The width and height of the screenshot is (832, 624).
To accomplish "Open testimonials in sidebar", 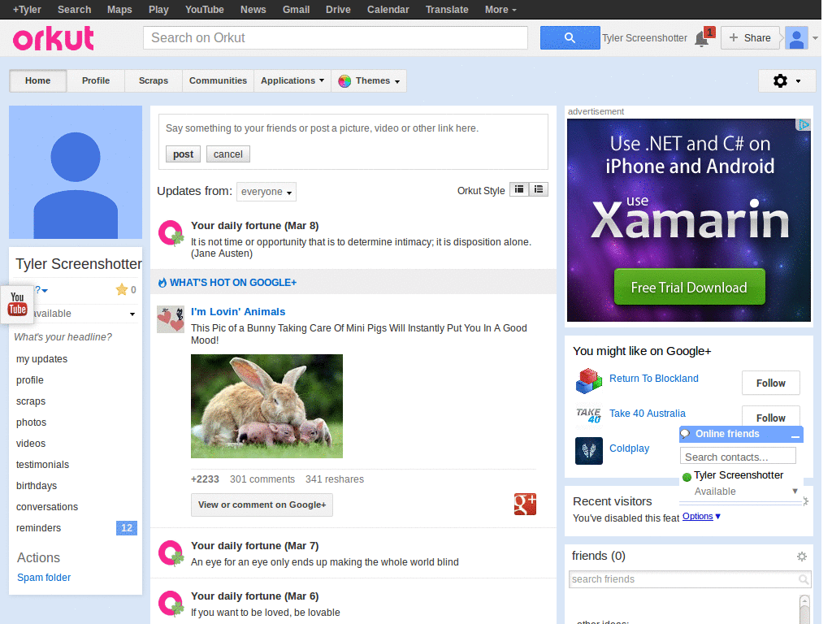I will click(42, 465).
